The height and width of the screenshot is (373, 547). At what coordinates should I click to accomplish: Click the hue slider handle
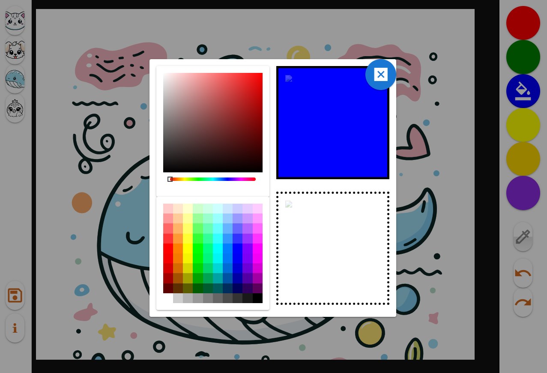[x=170, y=179]
